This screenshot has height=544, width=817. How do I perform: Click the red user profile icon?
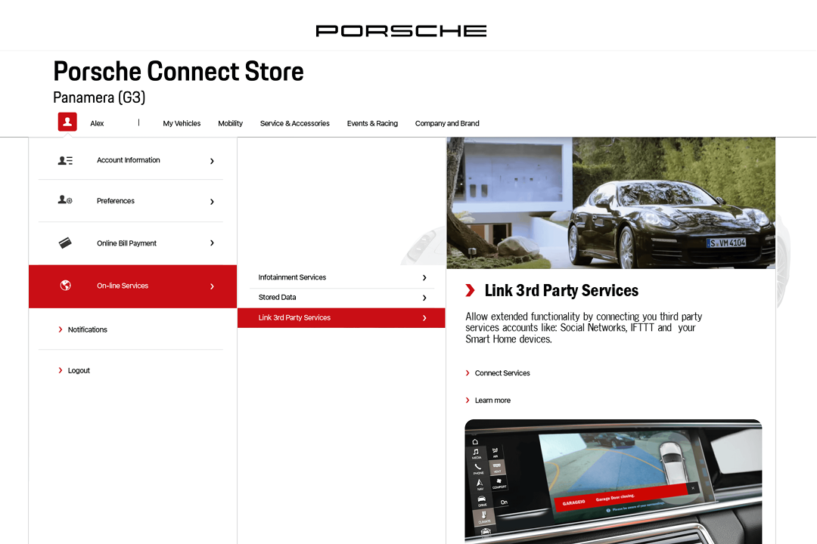point(67,122)
